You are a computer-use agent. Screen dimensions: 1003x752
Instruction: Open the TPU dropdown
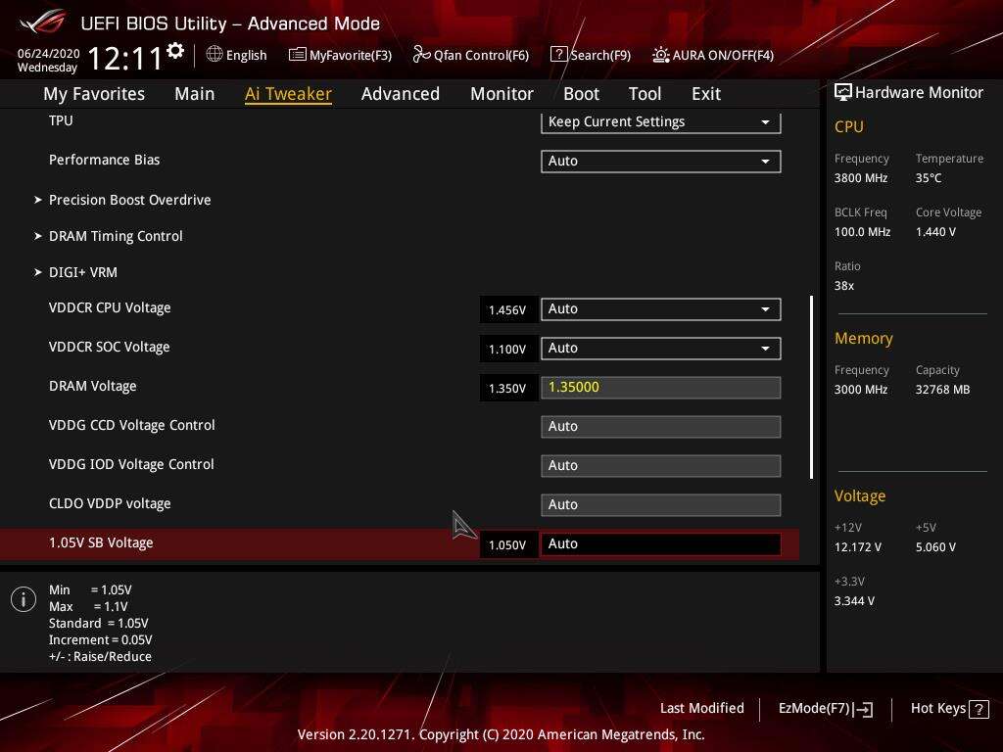(x=660, y=122)
